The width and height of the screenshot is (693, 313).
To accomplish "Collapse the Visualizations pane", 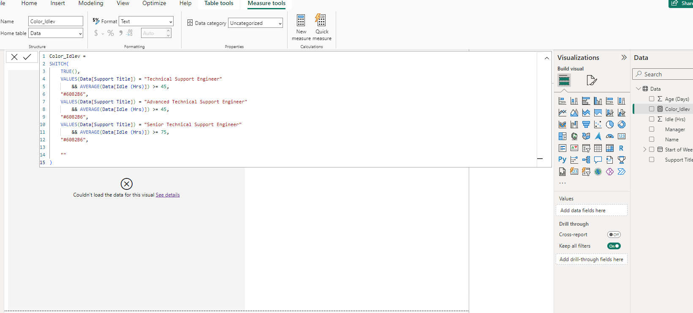I will click(624, 57).
